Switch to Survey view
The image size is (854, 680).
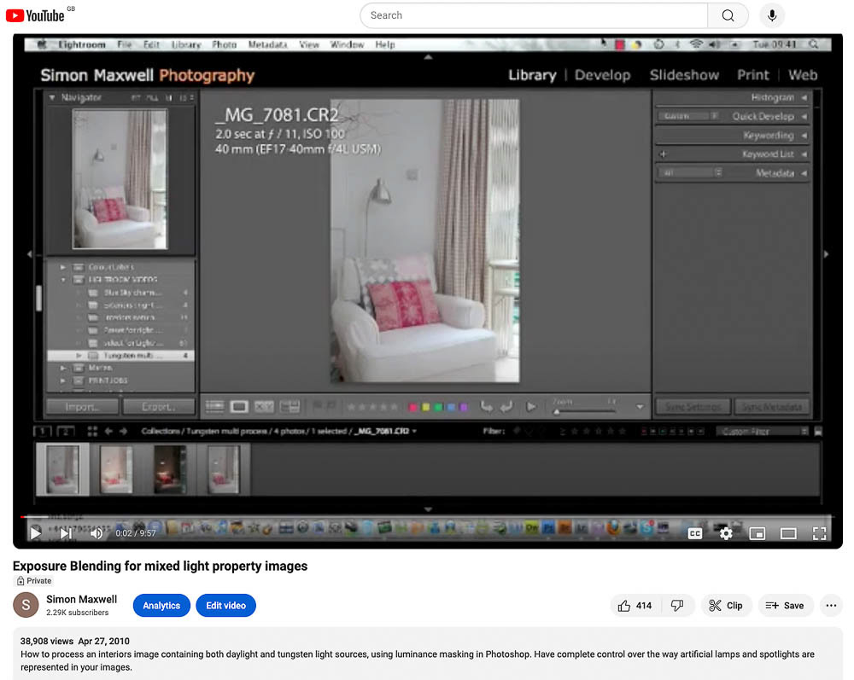coord(290,406)
